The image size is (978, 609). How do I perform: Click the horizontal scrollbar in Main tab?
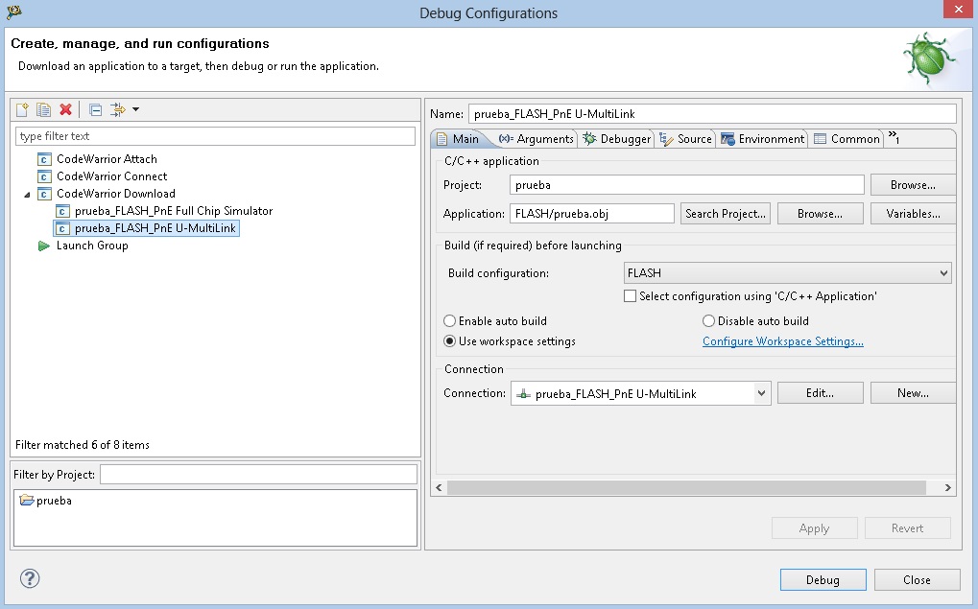(x=687, y=488)
